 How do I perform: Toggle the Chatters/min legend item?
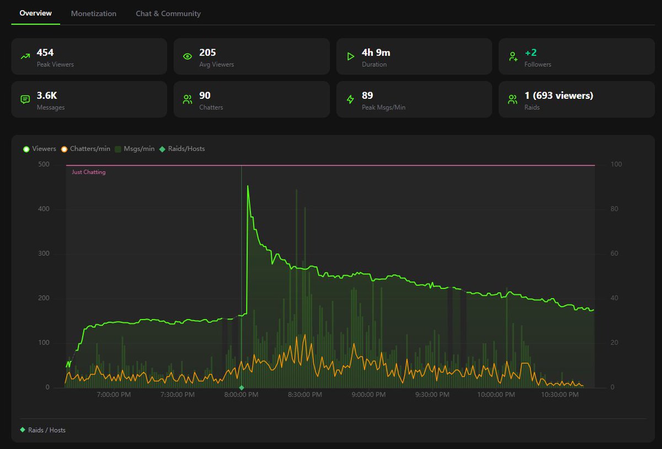[x=86, y=149]
